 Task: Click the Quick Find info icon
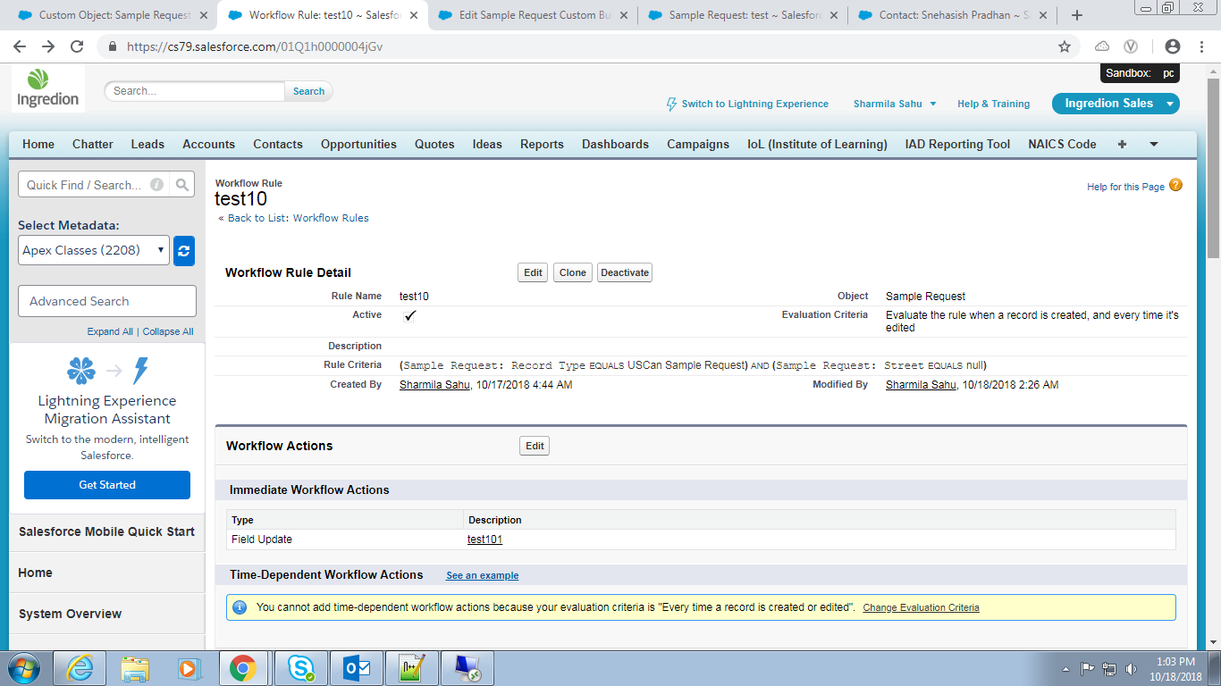(x=156, y=185)
